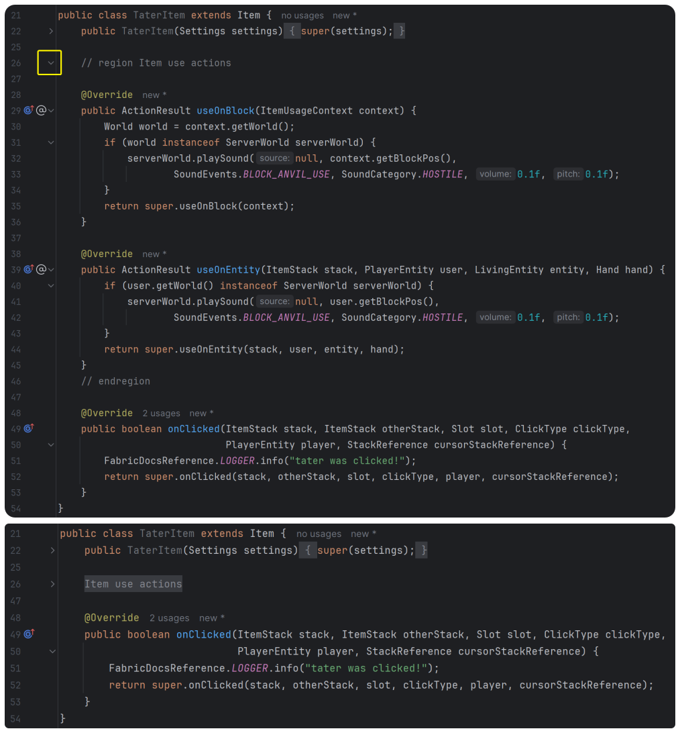This screenshot has width=680, height=733.
Task: Click onClicked override gutter icon in top panel
Action: click(x=28, y=428)
